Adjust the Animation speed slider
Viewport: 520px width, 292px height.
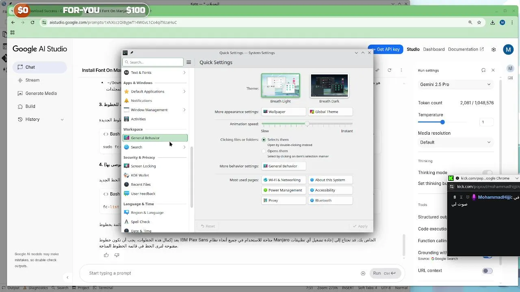tap(307, 124)
